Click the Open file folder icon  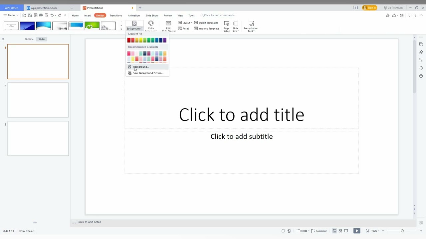(24, 15)
